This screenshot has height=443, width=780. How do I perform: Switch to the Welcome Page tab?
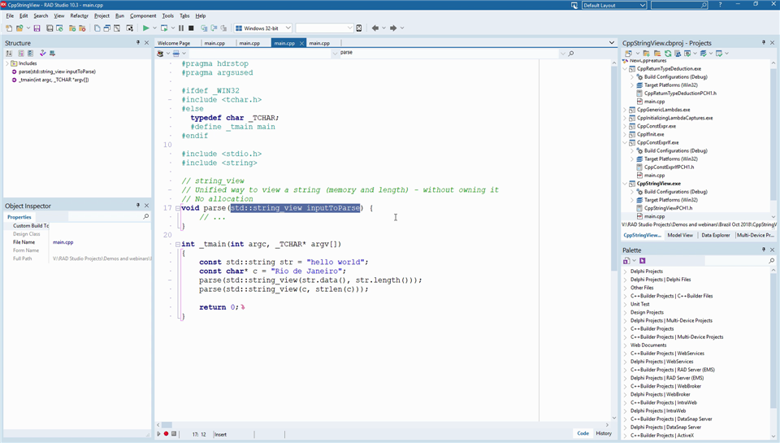click(x=174, y=43)
